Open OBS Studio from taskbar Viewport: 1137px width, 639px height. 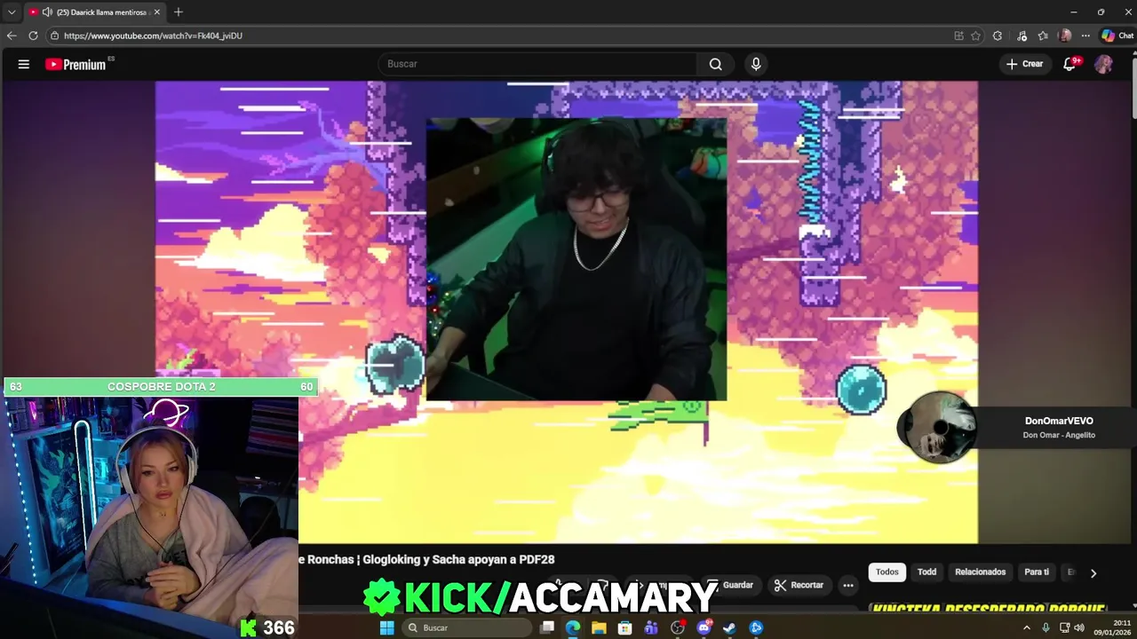click(x=678, y=627)
